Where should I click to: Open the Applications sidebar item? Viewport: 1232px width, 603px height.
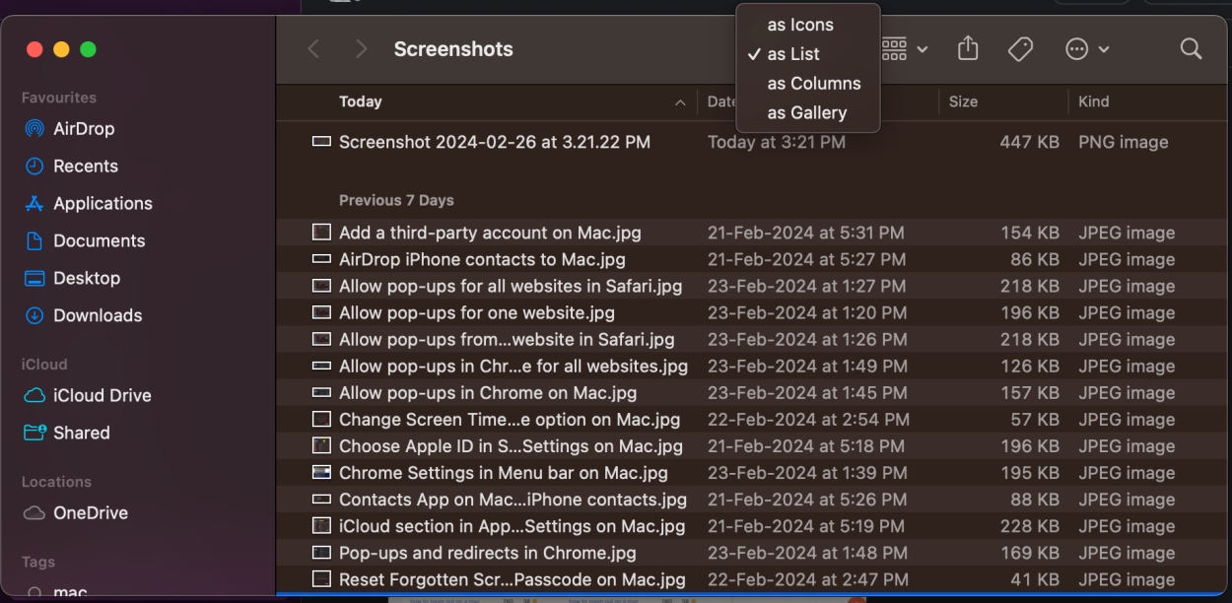[x=100, y=203]
